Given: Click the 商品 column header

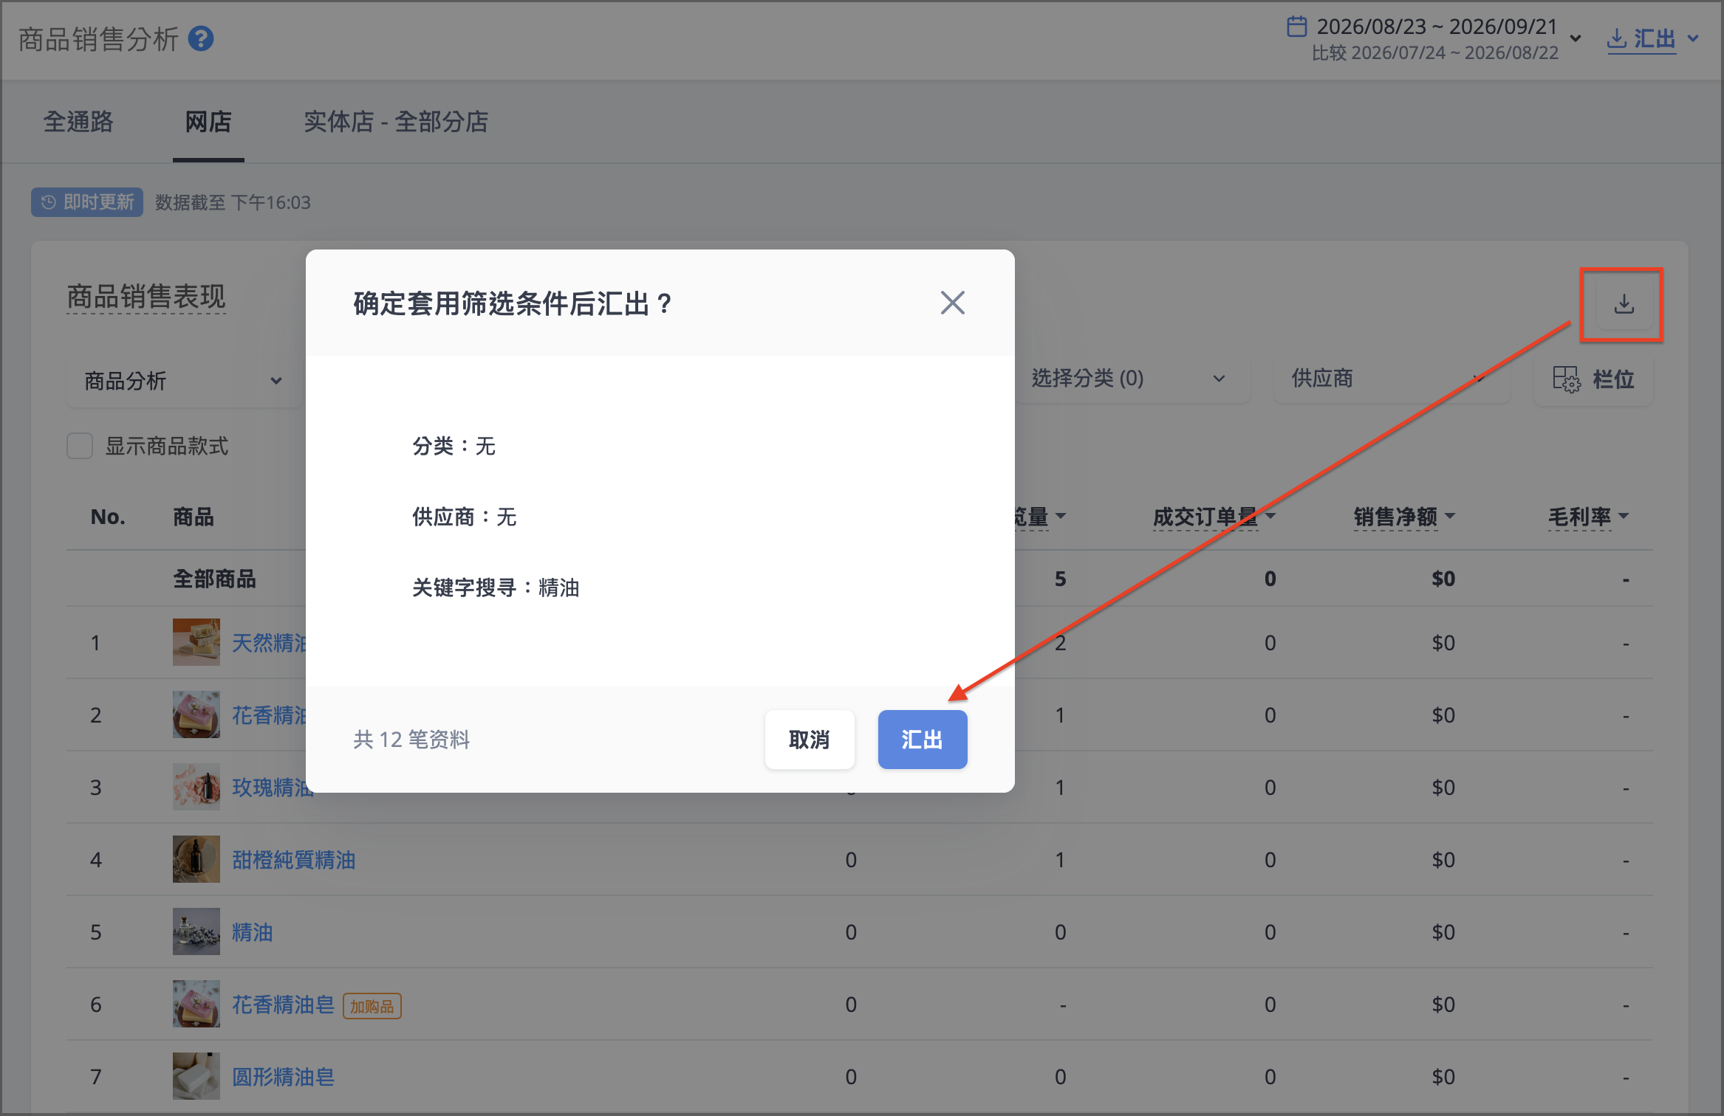Looking at the screenshot, I should click(x=194, y=517).
